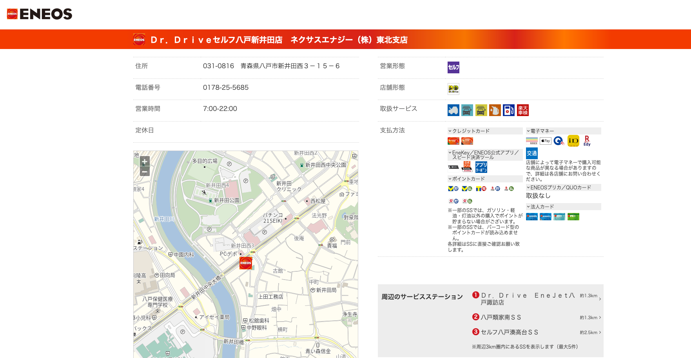Select the blue 交通 transit IC icon
This screenshot has width=691, height=358.
click(x=532, y=153)
